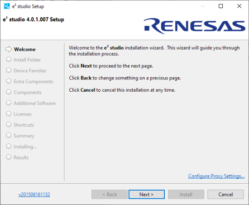
Task: Click the disabled Install button
Action: tap(186, 194)
